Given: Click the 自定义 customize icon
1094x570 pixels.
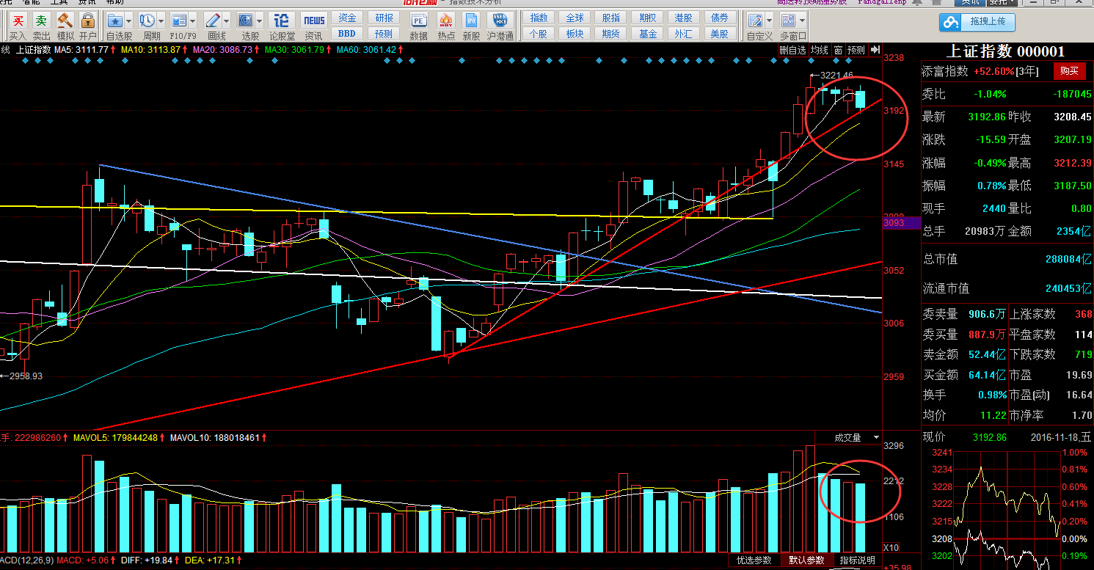Looking at the screenshot, I should tap(755, 21).
